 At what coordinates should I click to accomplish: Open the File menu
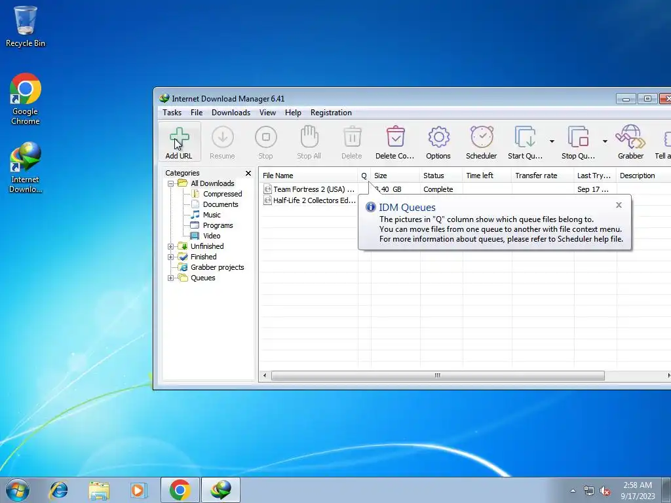197,113
